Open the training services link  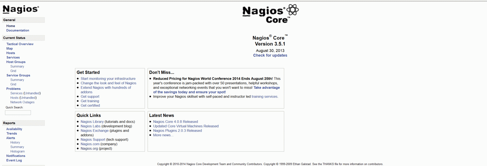point(265,97)
